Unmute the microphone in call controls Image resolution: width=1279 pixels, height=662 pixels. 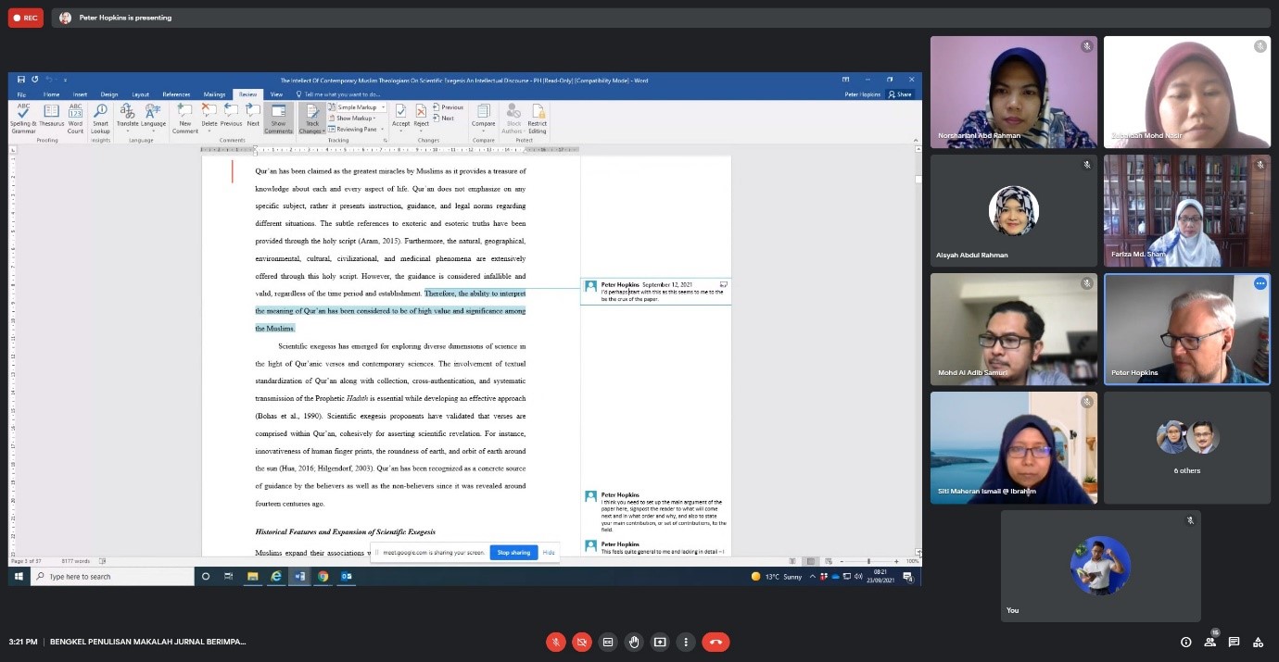click(556, 642)
